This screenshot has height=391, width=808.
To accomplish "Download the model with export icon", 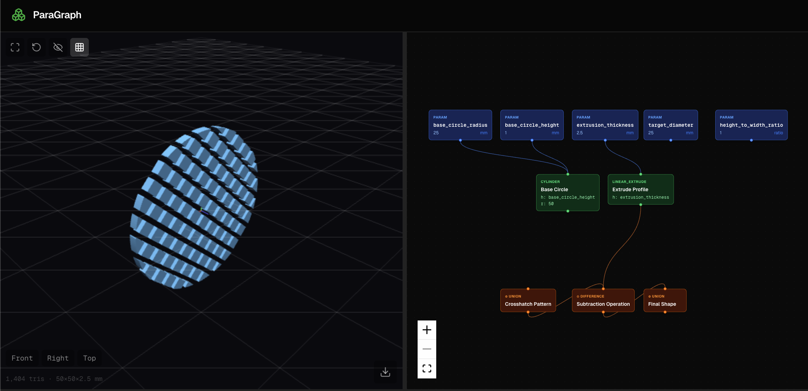I will 385,372.
